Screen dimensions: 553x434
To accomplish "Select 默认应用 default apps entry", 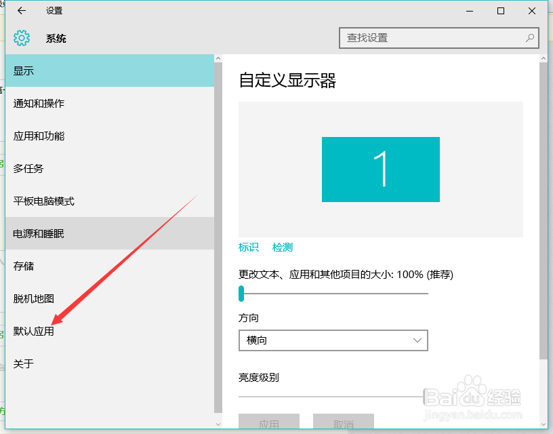I will [x=33, y=331].
